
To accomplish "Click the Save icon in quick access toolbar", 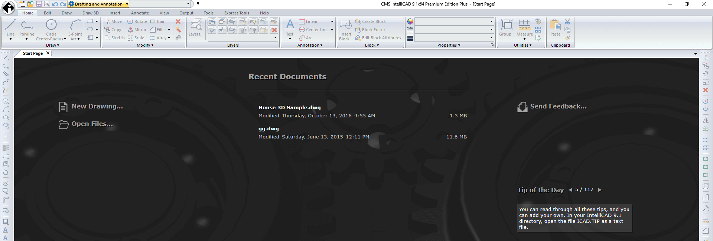I will [x=39, y=4].
